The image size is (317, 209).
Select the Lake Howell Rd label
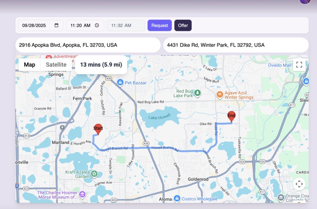coord(131,156)
